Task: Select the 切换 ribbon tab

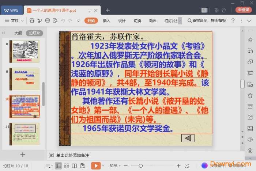Action: (x=137, y=21)
